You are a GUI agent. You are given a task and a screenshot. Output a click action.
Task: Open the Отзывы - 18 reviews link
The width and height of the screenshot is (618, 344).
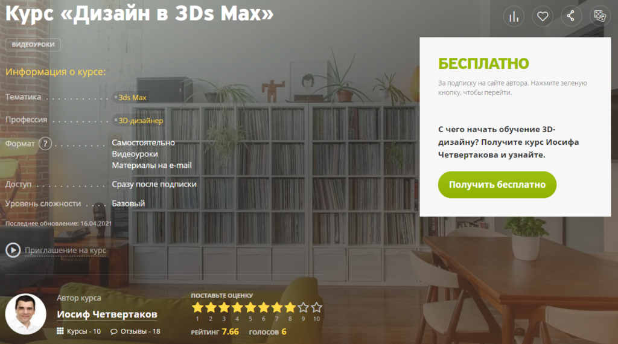[x=140, y=331]
